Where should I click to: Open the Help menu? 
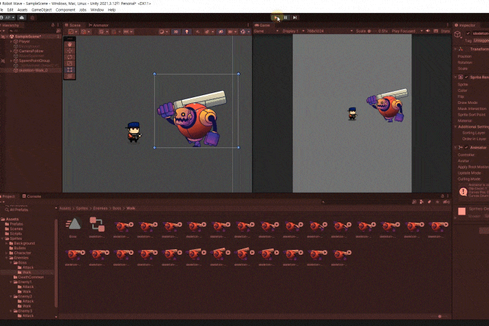(x=111, y=10)
